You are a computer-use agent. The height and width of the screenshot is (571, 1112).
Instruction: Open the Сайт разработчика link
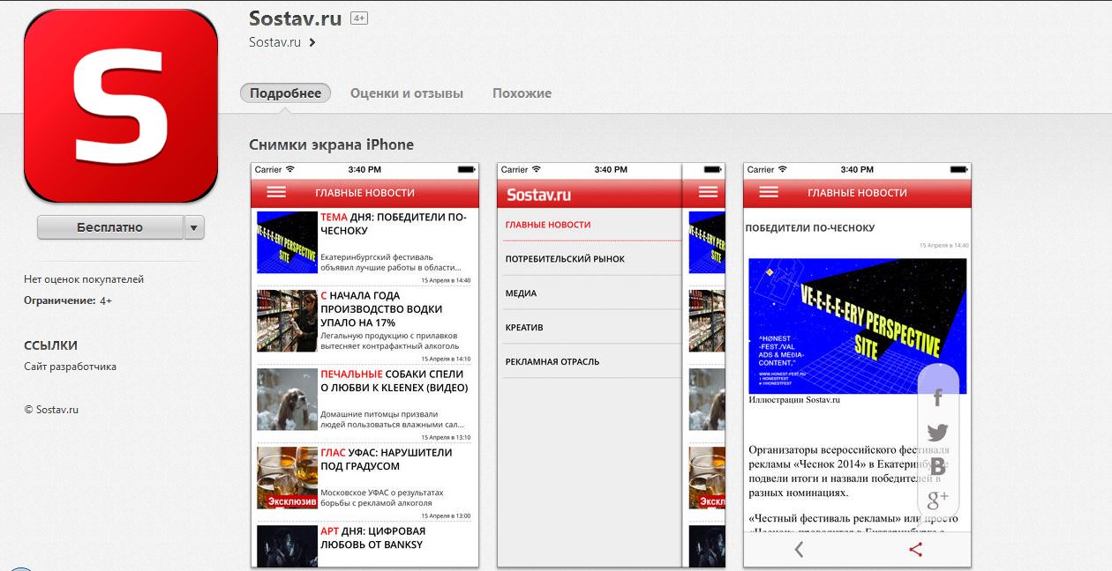70,367
